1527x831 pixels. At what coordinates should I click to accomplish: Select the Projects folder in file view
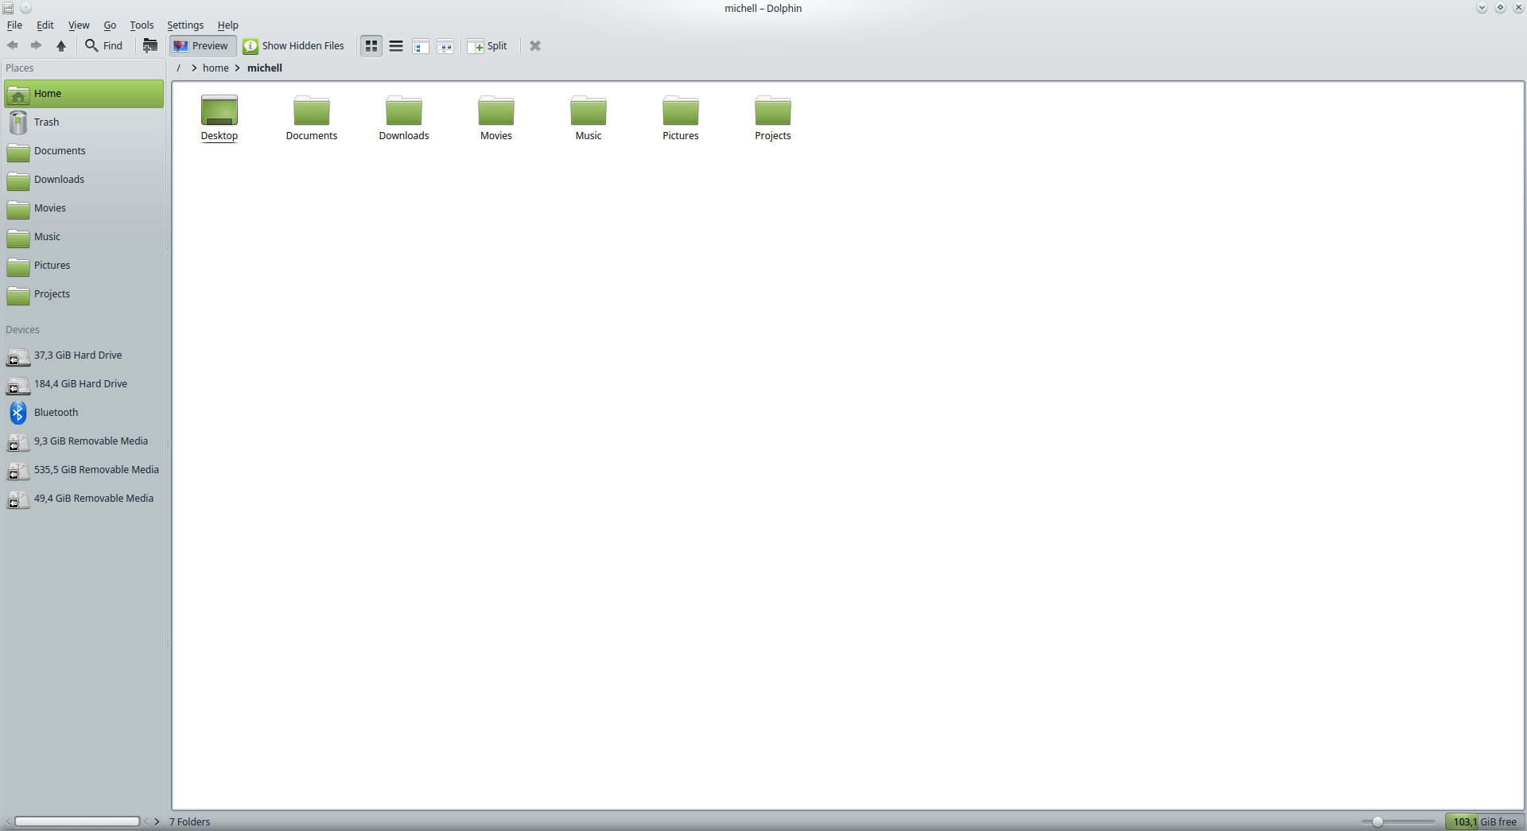[773, 118]
